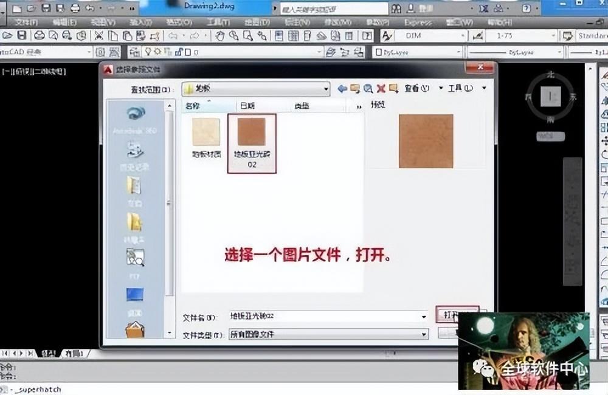Click the Zoom Realtime icon
The image size is (608, 395).
point(234,36)
